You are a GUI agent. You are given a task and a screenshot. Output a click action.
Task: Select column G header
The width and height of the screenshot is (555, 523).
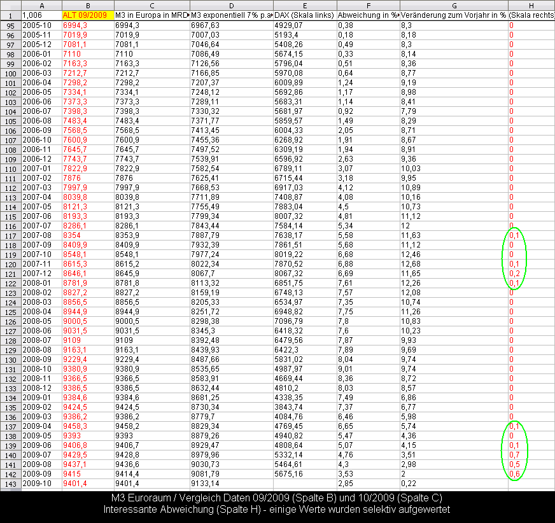coord(454,5)
